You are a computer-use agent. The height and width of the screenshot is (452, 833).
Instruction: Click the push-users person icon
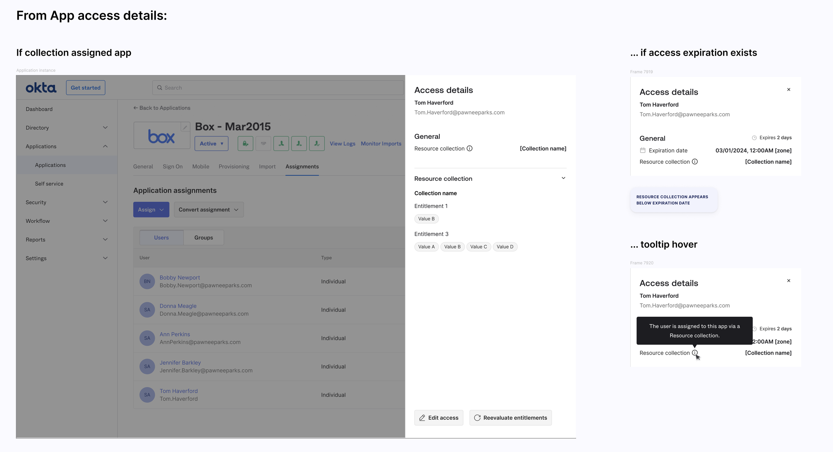point(299,143)
